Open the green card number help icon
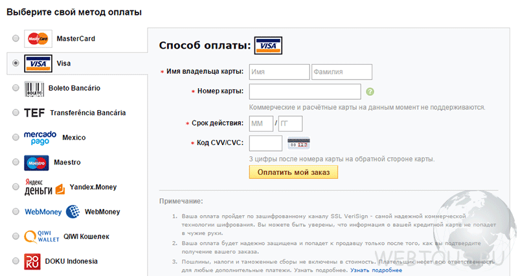Screen dimensions: 518x276 tap(370, 91)
